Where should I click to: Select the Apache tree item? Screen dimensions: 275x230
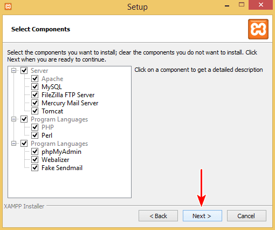(x=52, y=79)
